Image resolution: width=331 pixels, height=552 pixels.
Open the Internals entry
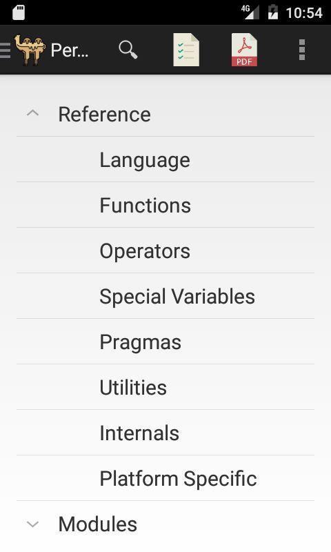(165, 433)
